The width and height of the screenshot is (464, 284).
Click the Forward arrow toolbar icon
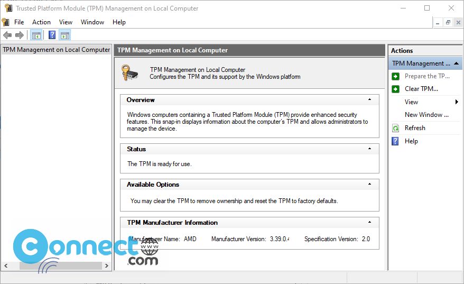tap(19, 35)
